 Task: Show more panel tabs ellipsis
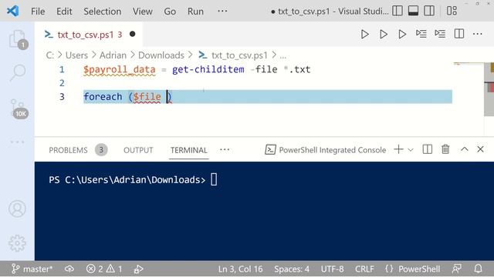[225, 149]
